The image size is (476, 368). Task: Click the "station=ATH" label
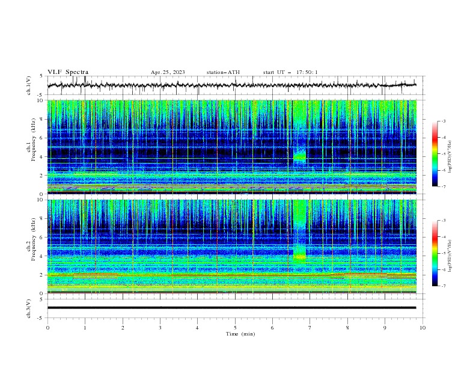coord(223,72)
